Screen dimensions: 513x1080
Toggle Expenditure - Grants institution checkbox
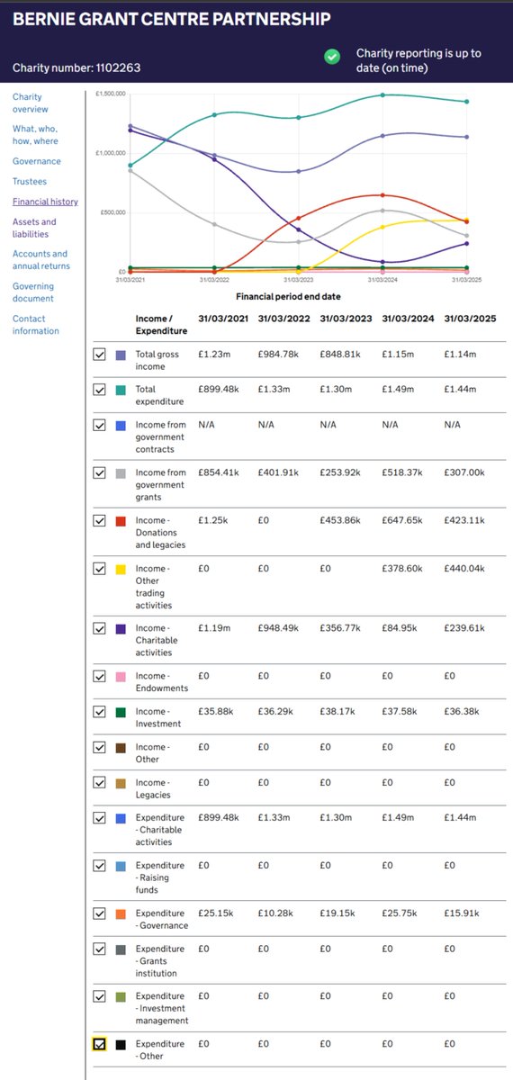[x=100, y=949]
